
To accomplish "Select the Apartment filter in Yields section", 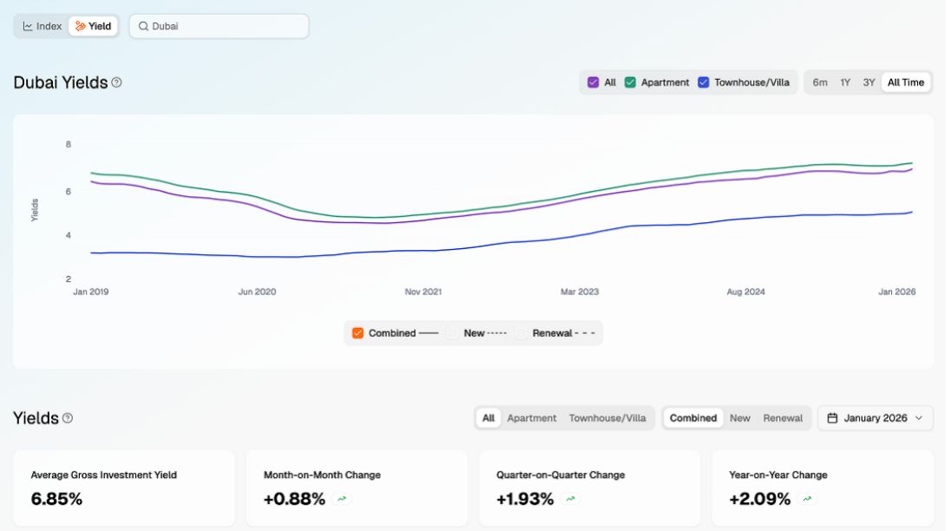I will [x=531, y=418].
